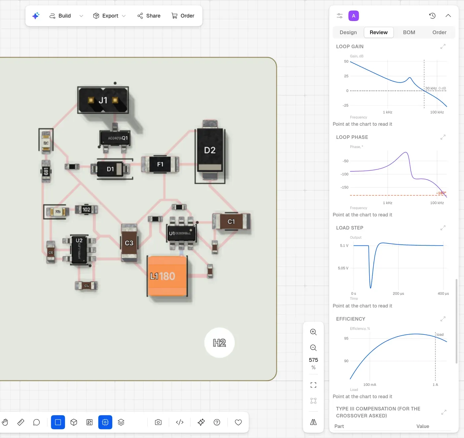Screen dimensions: 464x438
Task: Expand the Efficiency chart
Action: pos(443,319)
